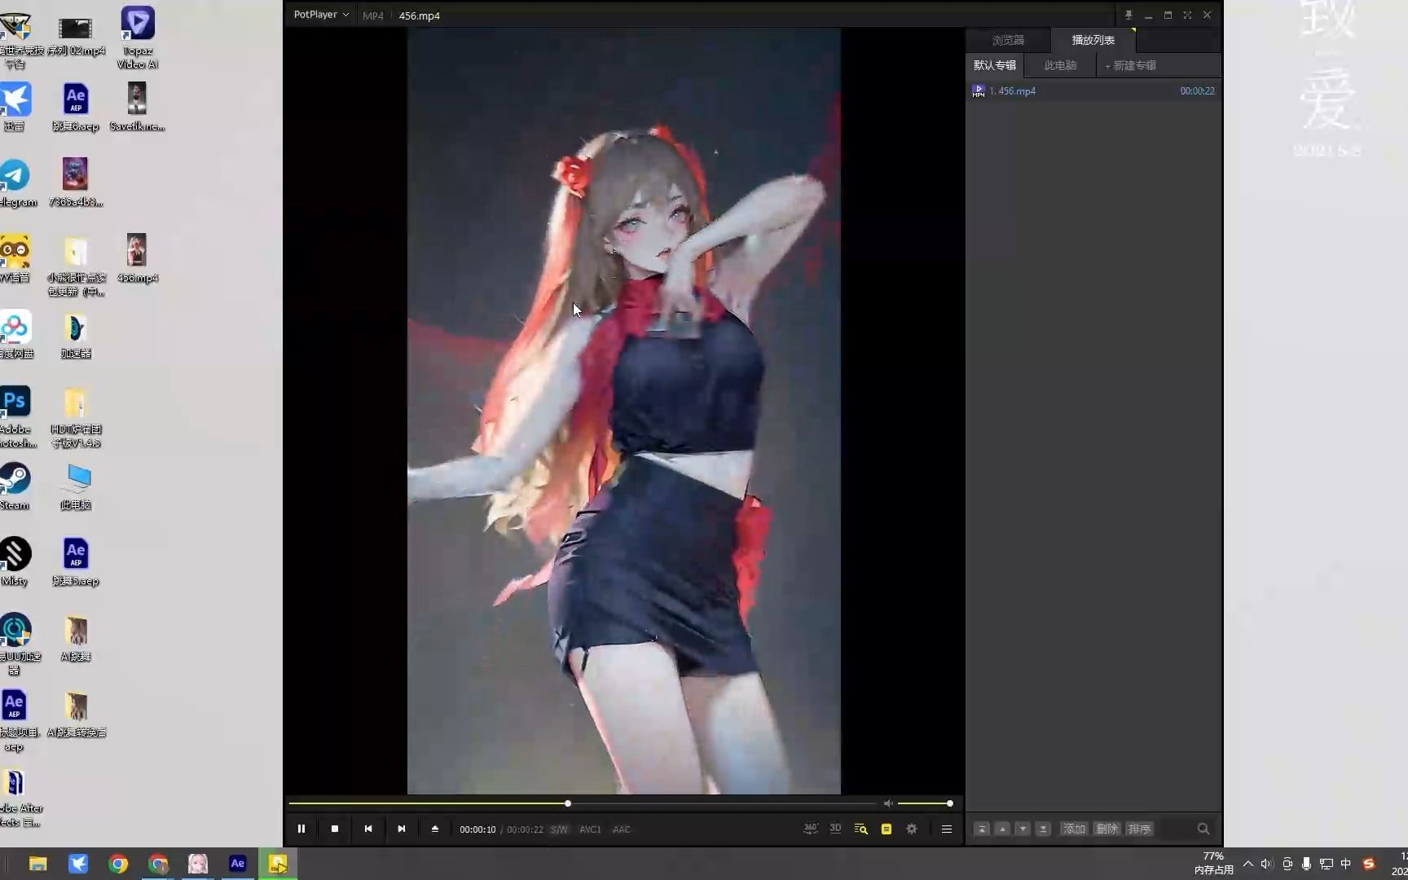Screen dimensions: 1408x880
Task: Open After Effects from taskbar
Action: tap(238, 864)
